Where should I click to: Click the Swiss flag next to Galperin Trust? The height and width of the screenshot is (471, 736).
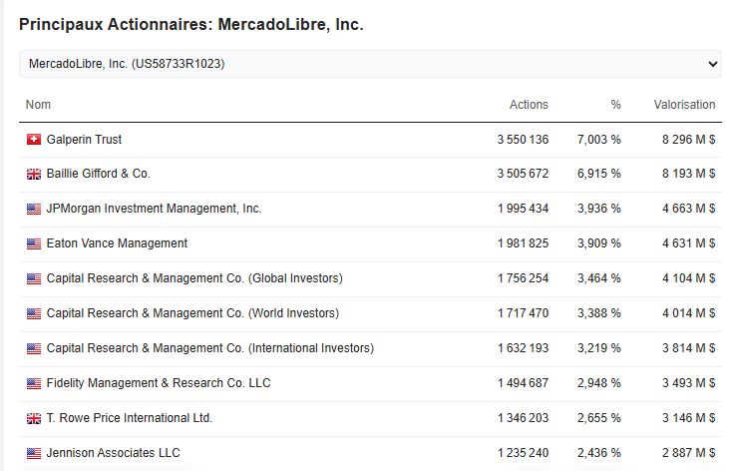(34, 140)
